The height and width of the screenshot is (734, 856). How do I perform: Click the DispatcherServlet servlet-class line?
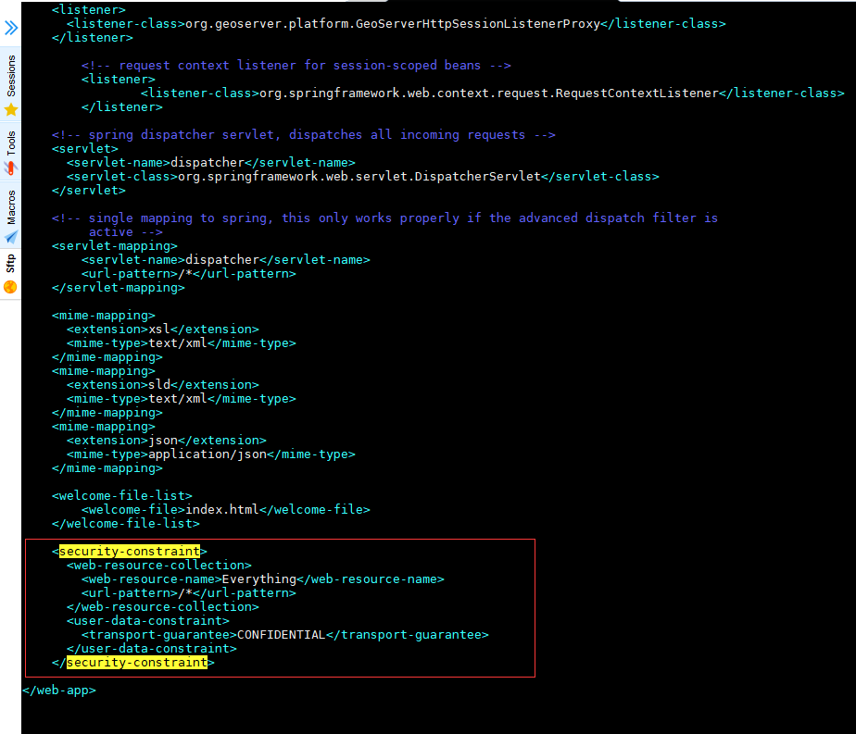(x=363, y=177)
